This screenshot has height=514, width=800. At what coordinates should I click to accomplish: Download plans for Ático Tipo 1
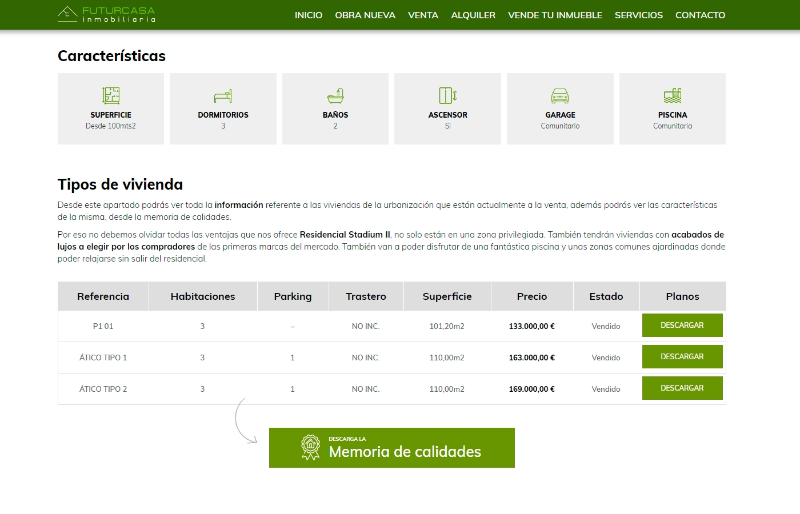pos(682,356)
